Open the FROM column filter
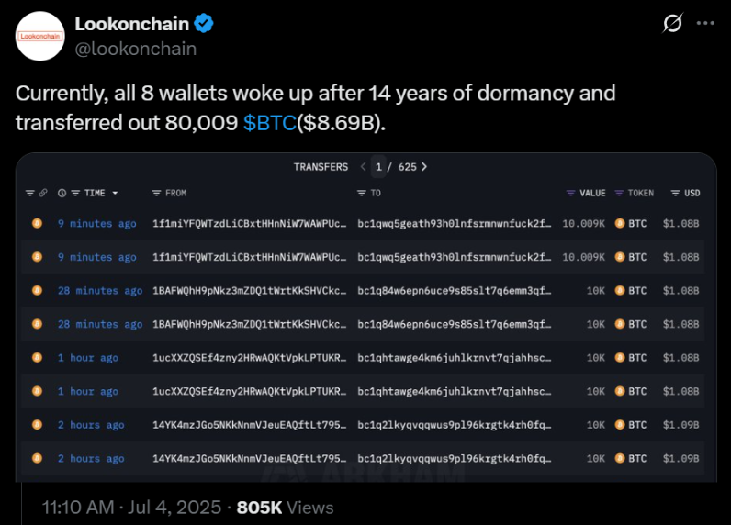Screen dimensions: 731x525 [157, 193]
